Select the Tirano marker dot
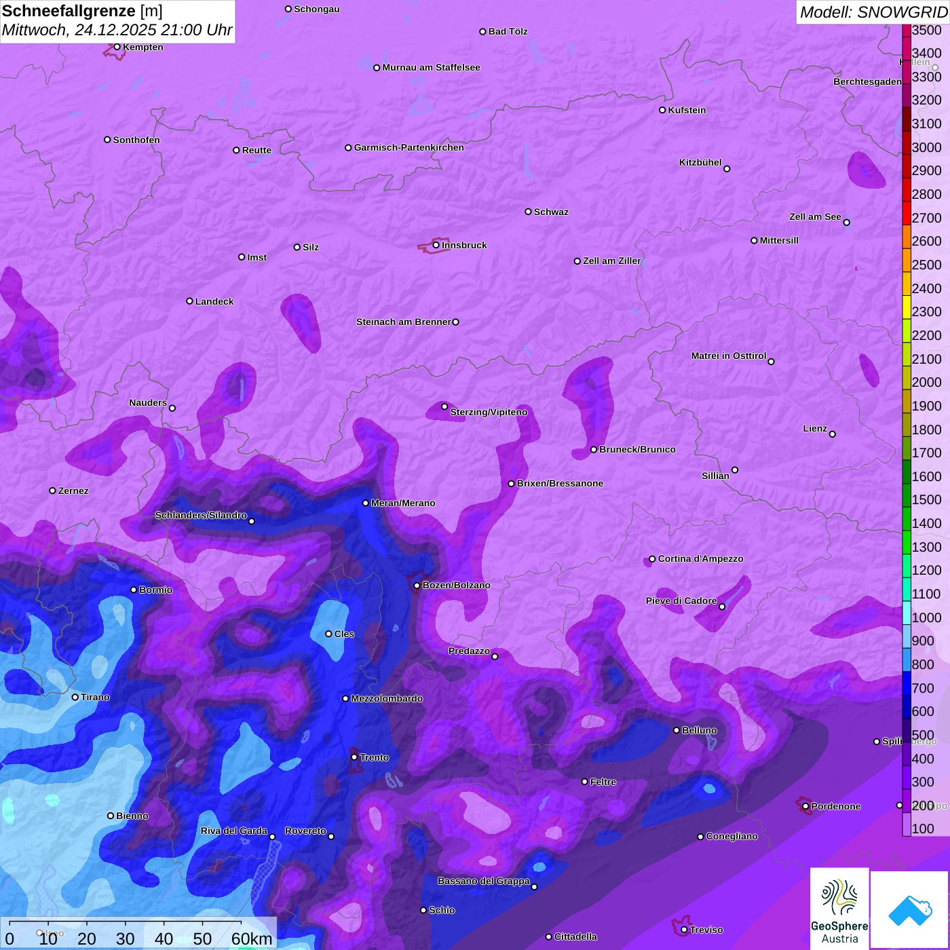Screen dimensions: 950x950 pos(75,697)
